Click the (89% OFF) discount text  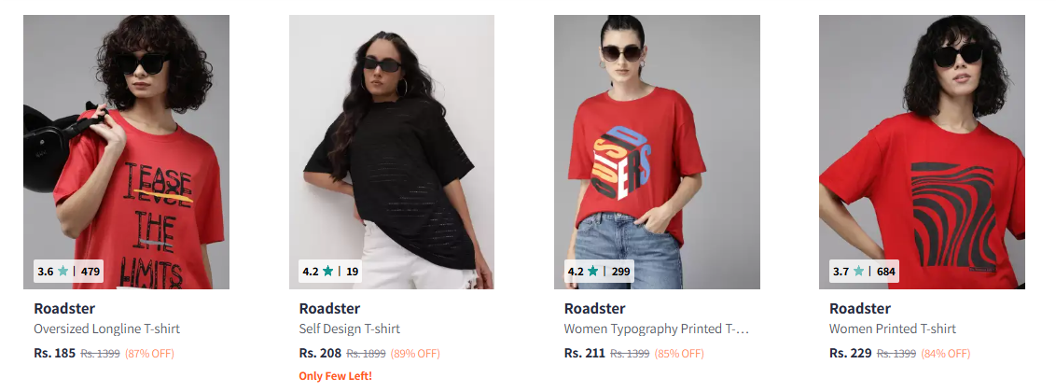(415, 353)
